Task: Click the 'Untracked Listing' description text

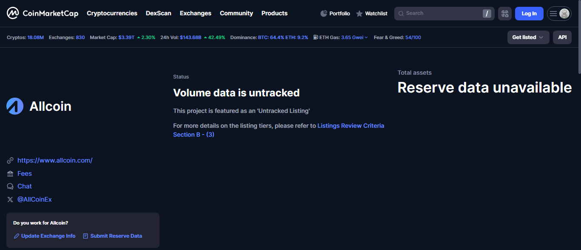Action: click(x=242, y=111)
